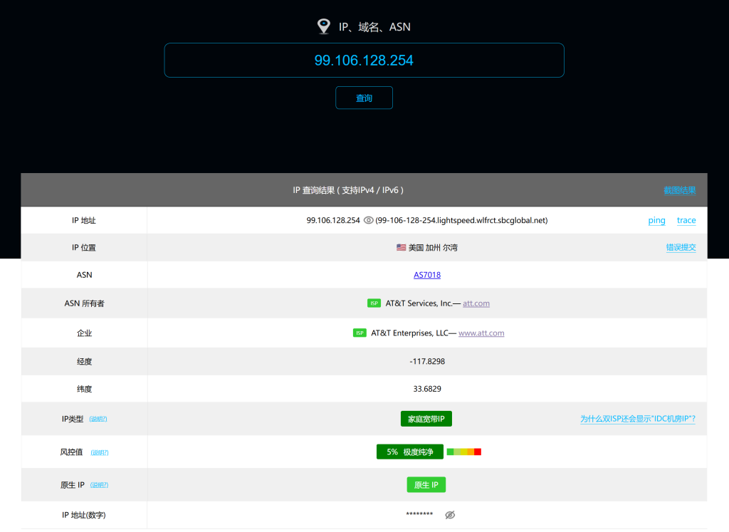Image resolution: width=729 pixels, height=532 pixels.
Task: Click the US flag icon in IP 位置 row
Action: click(402, 248)
